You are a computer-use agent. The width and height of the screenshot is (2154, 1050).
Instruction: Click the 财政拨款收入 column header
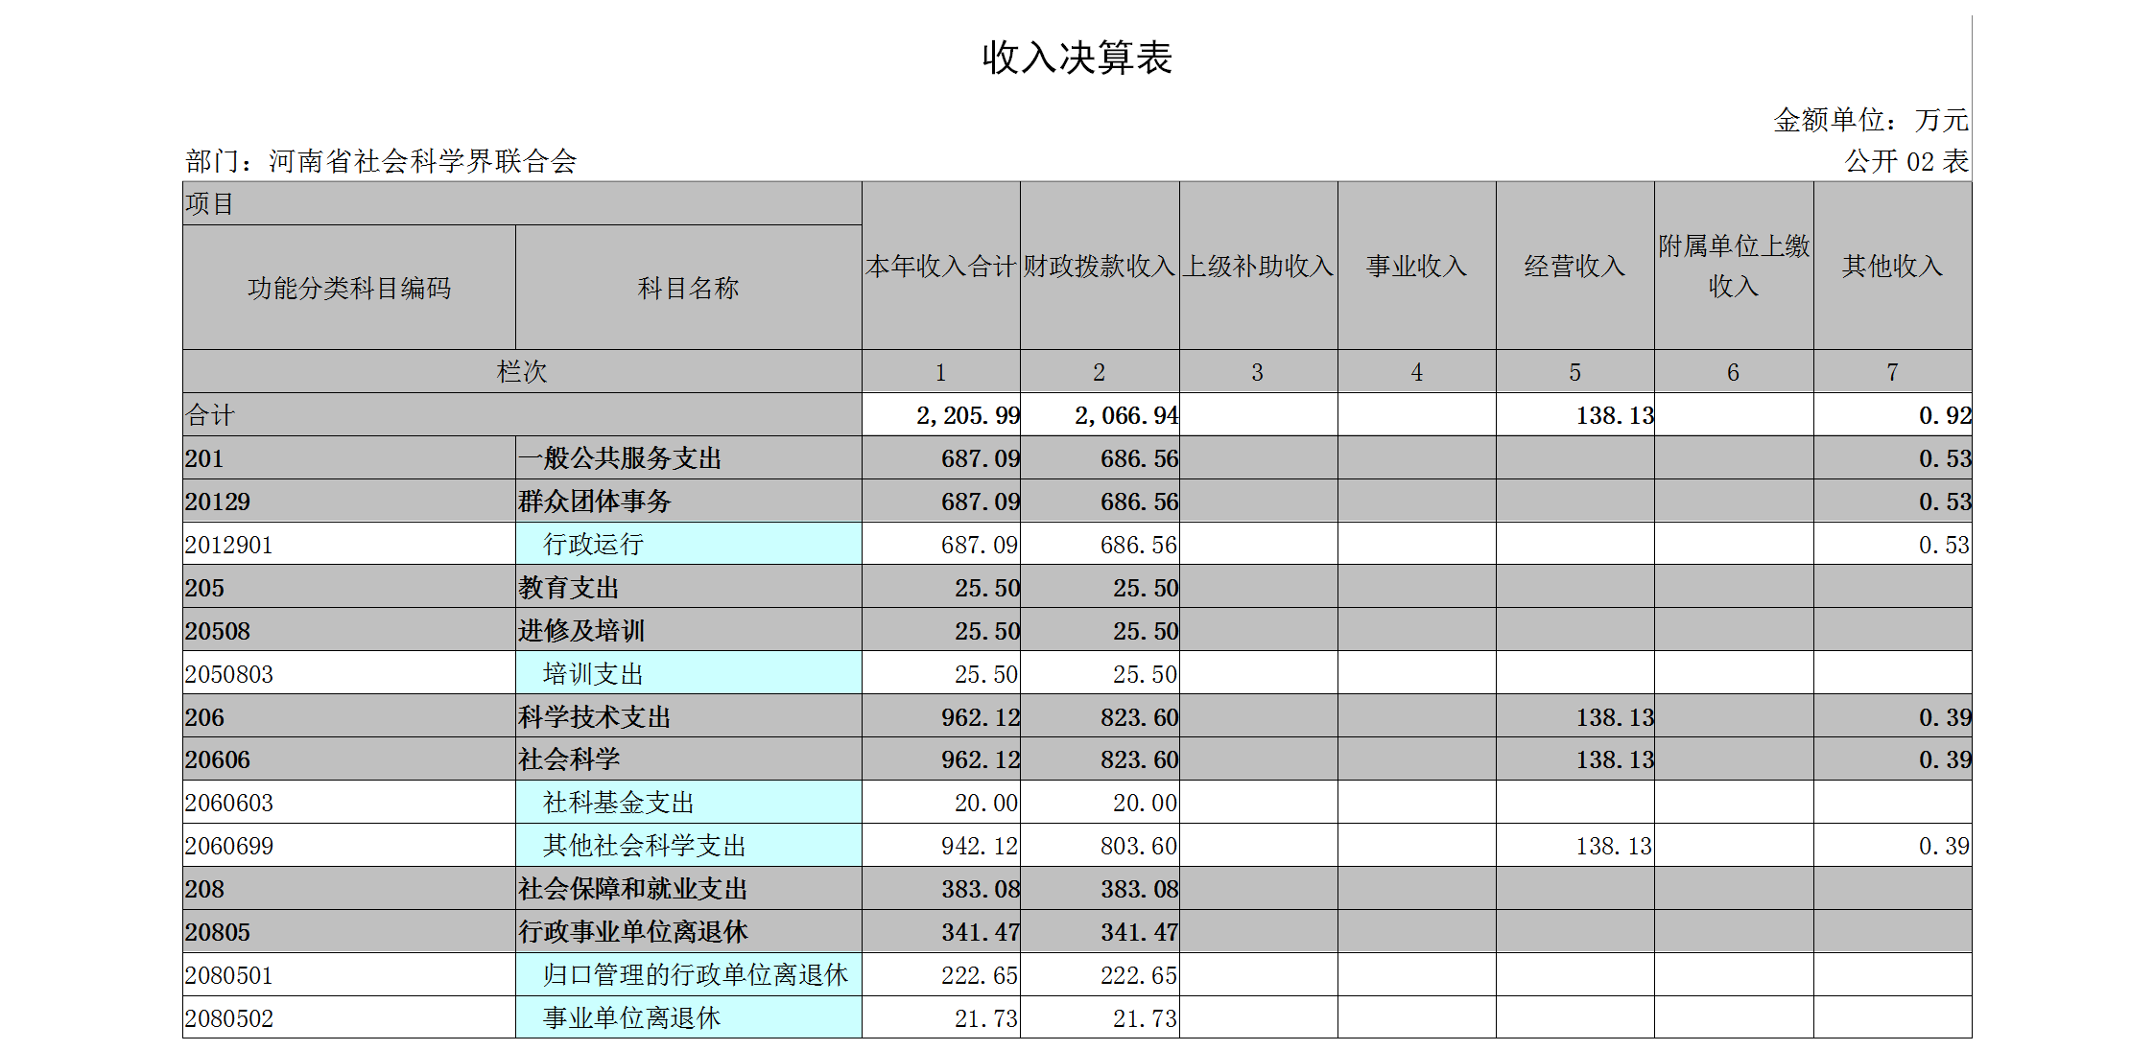pos(1100,266)
